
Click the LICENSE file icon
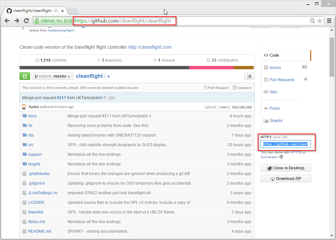pos(24,203)
